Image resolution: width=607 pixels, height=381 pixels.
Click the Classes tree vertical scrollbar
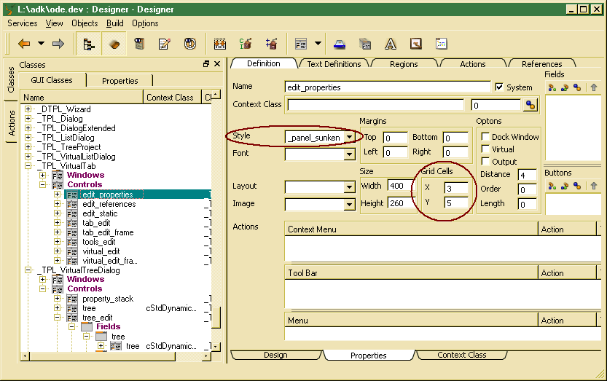click(216, 219)
